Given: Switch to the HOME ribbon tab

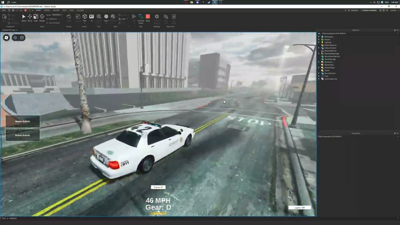Looking at the screenshot, I should (x=38, y=10).
